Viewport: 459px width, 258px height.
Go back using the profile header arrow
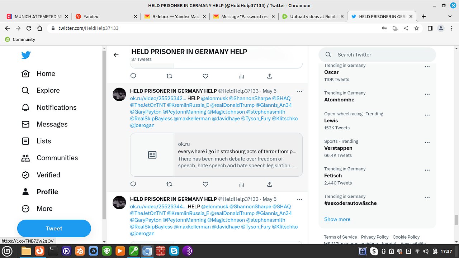(116, 55)
